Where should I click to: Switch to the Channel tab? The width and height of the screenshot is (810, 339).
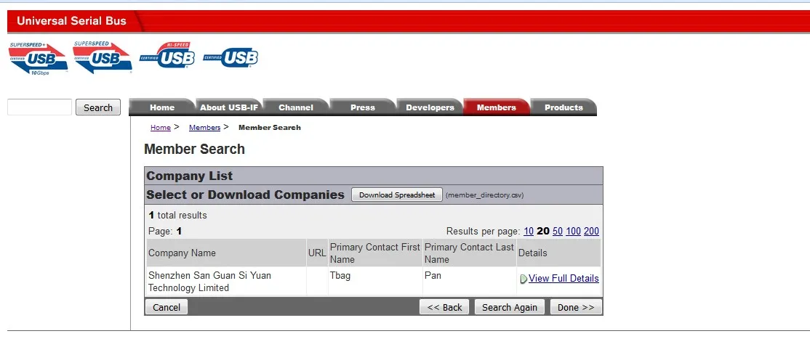point(295,107)
